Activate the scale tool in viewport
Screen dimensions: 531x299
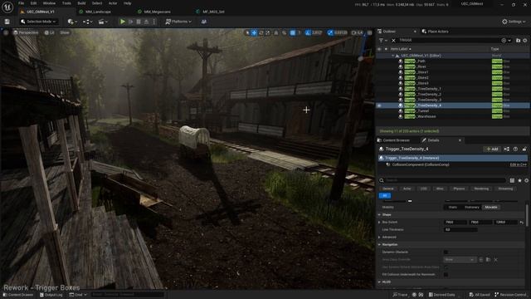tap(268, 32)
